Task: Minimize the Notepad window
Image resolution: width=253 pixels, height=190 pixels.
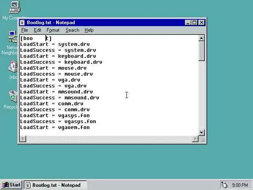Action: (188, 23)
